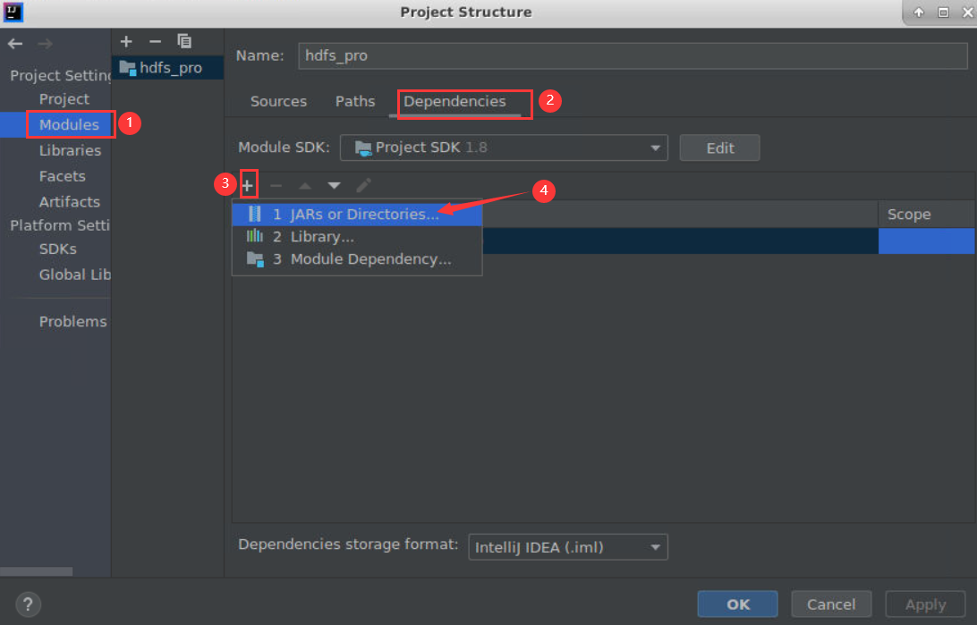Open the Module SDK dropdown

(504, 148)
